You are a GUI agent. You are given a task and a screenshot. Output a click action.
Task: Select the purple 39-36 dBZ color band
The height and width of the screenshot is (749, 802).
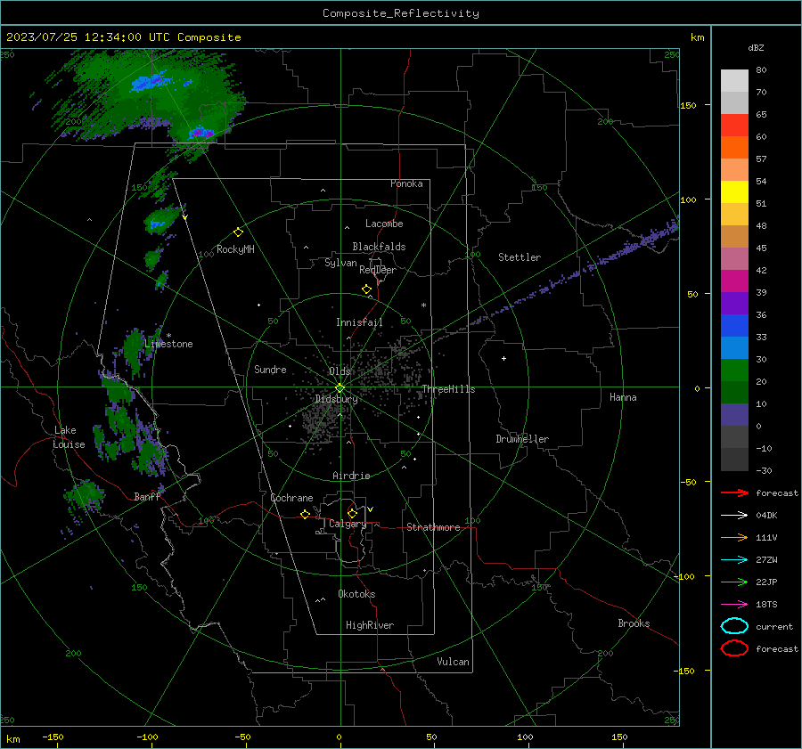click(734, 304)
